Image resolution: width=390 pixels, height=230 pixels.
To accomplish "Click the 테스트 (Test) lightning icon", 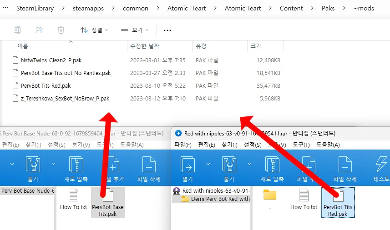I will 380,168.
